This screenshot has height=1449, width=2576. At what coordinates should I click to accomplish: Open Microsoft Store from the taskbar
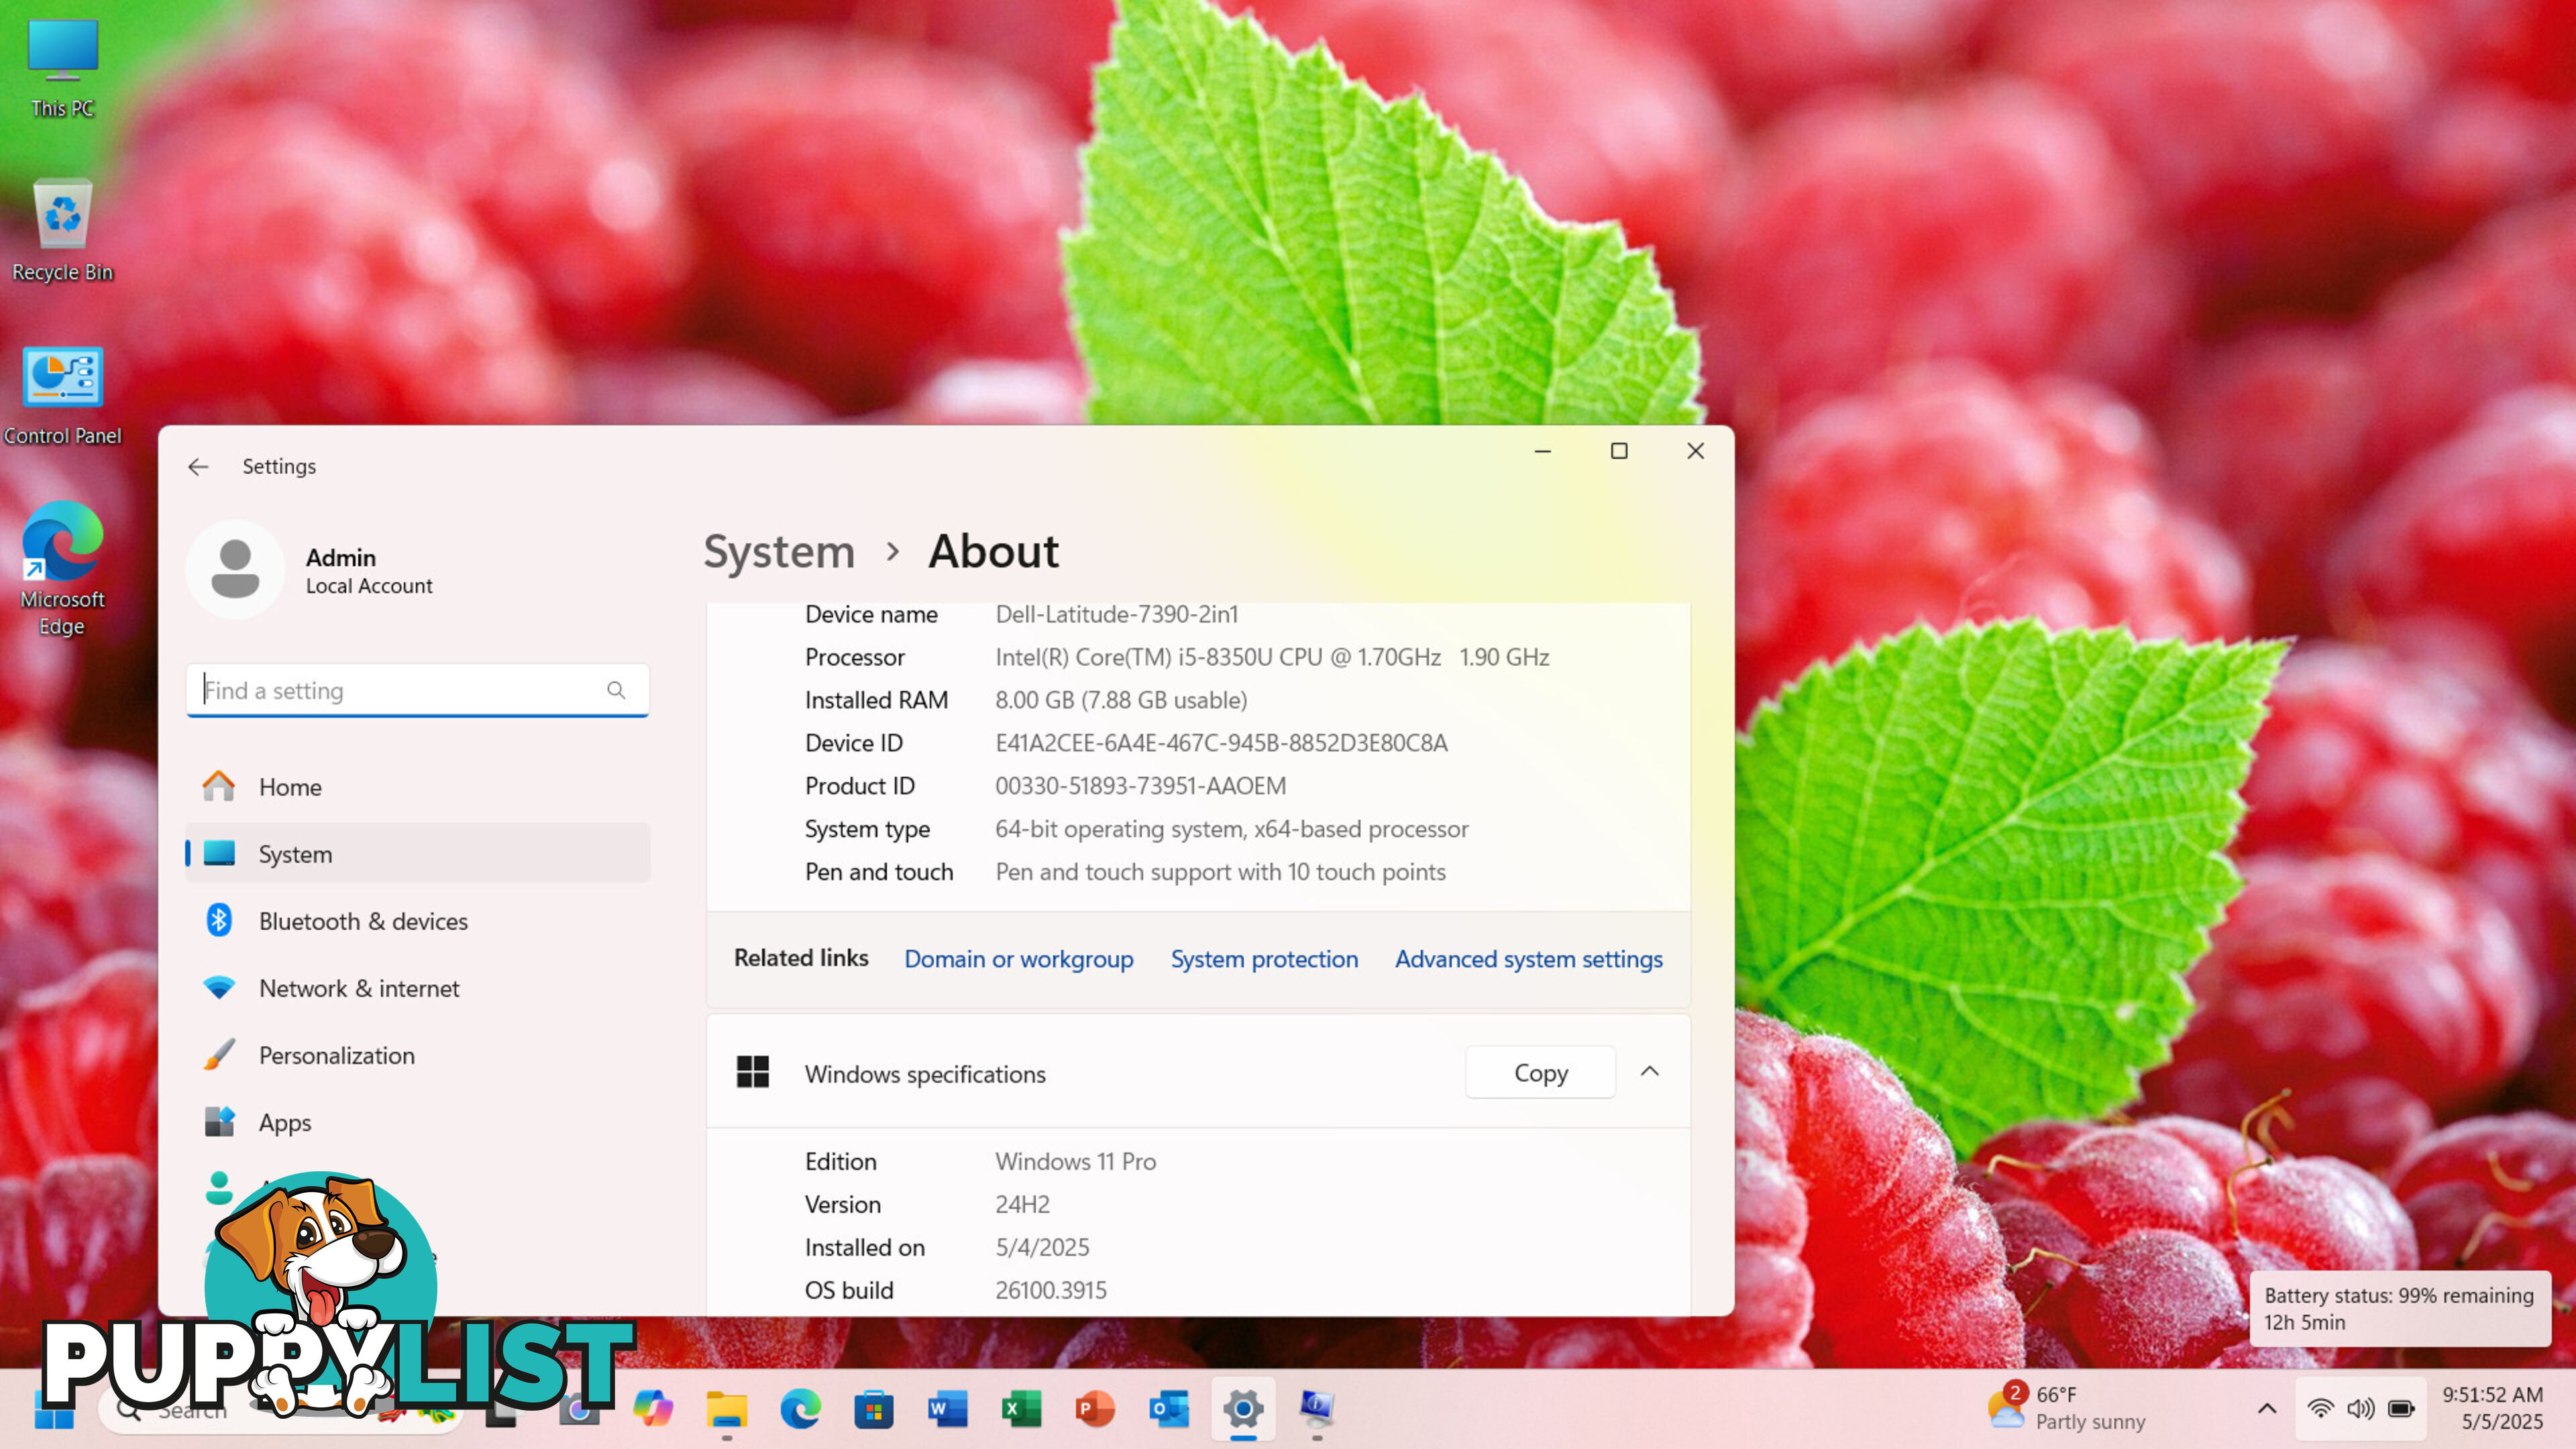(x=874, y=1409)
